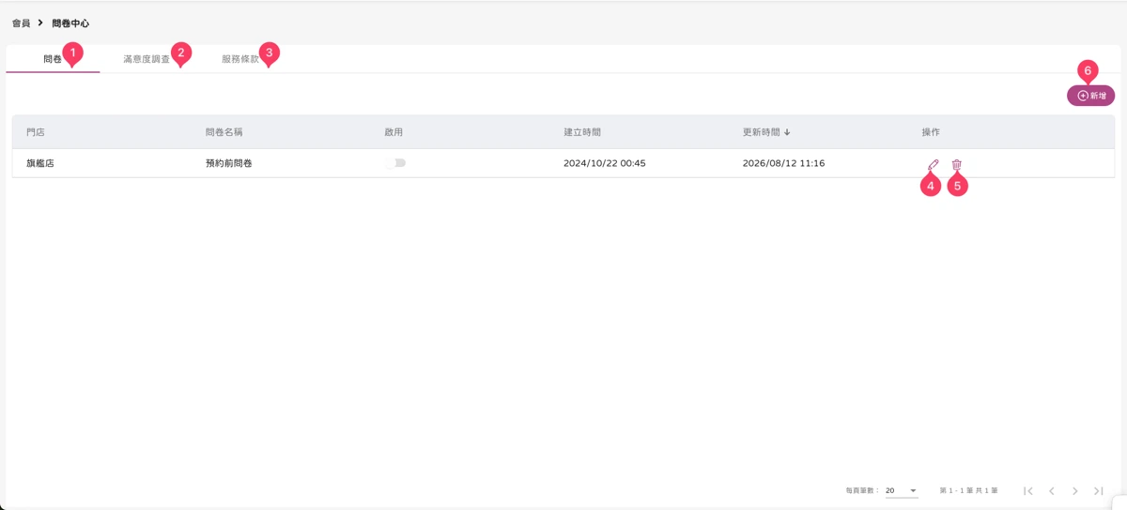The height and width of the screenshot is (510, 1127).
Task: Go to the first page of results
Action: click(x=1028, y=491)
